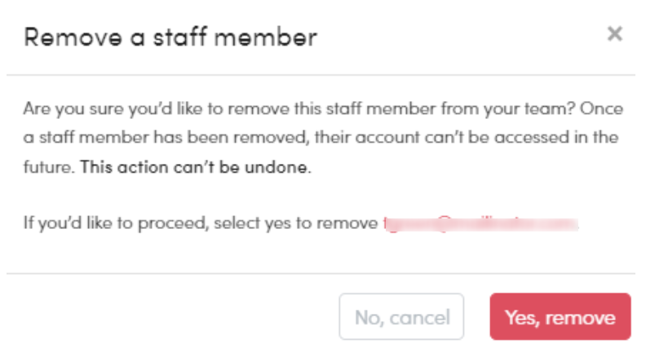
Task: Click the divider line below the dialog title
Action: [x=323, y=75]
